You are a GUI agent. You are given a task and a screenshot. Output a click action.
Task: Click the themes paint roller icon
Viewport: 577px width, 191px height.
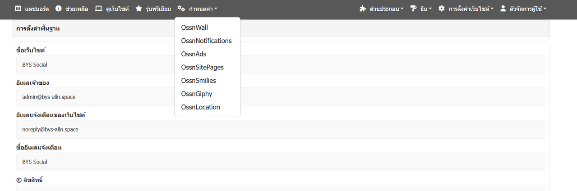(x=414, y=9)
